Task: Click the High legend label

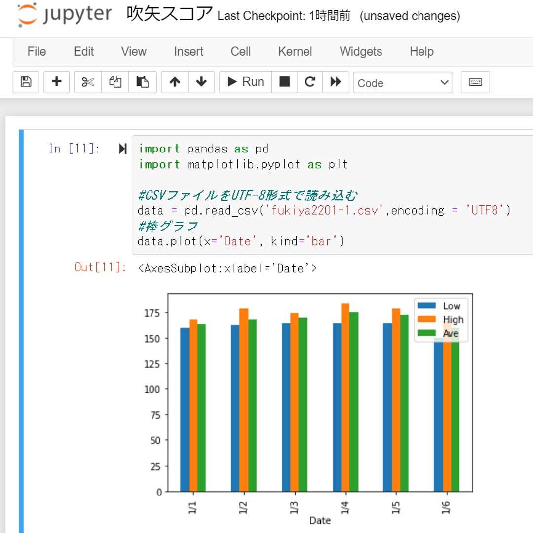Action: point(453,319)
